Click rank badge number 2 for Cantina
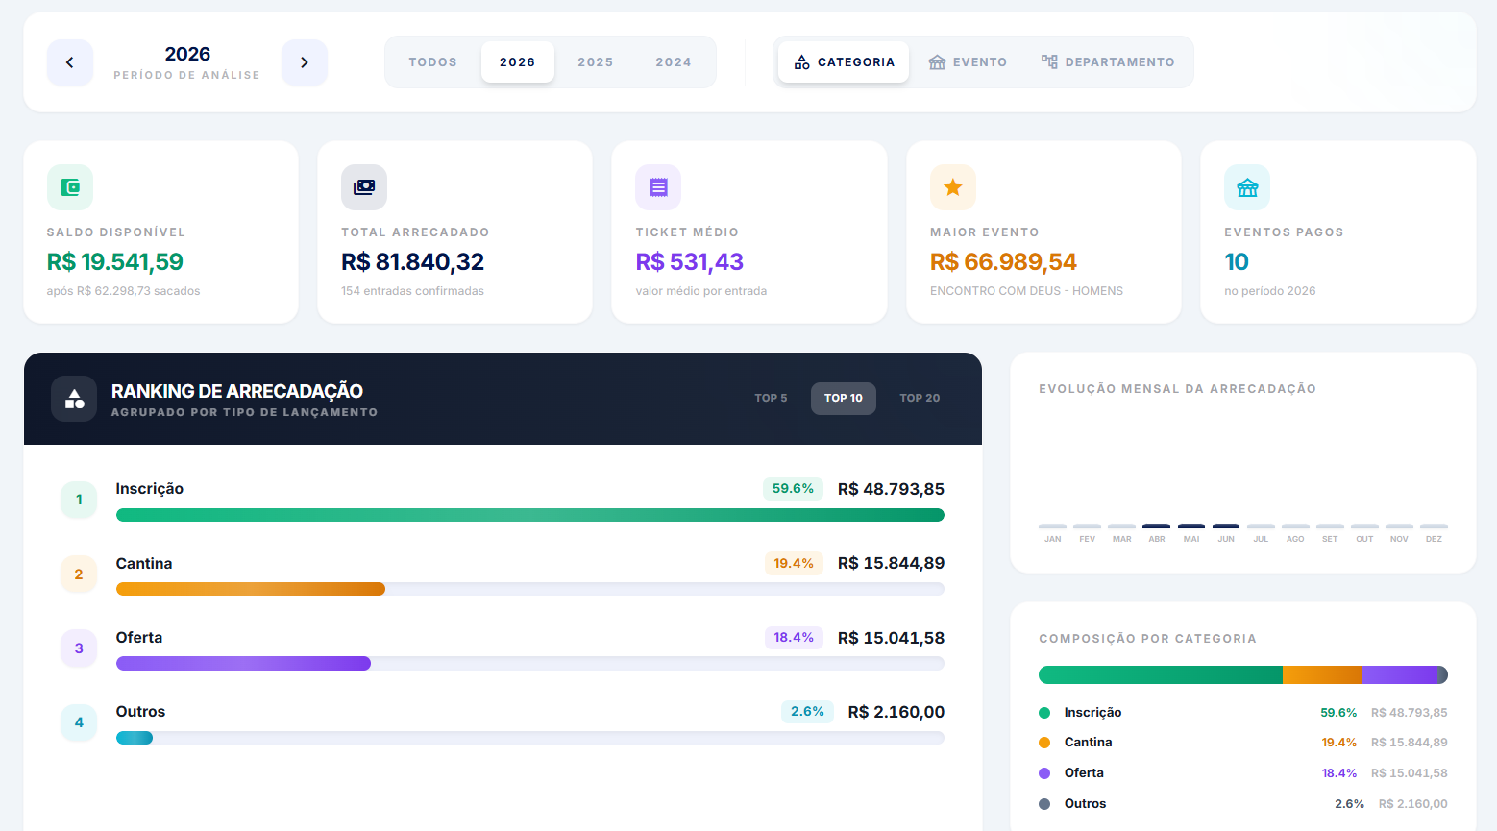This screenshot has width=1497, height=831. coord(79,574)
